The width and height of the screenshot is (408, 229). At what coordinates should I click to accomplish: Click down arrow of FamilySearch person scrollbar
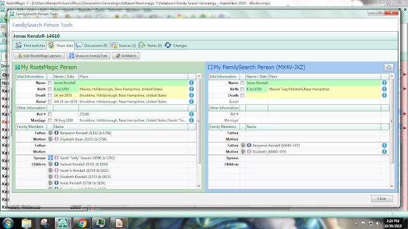392,186
